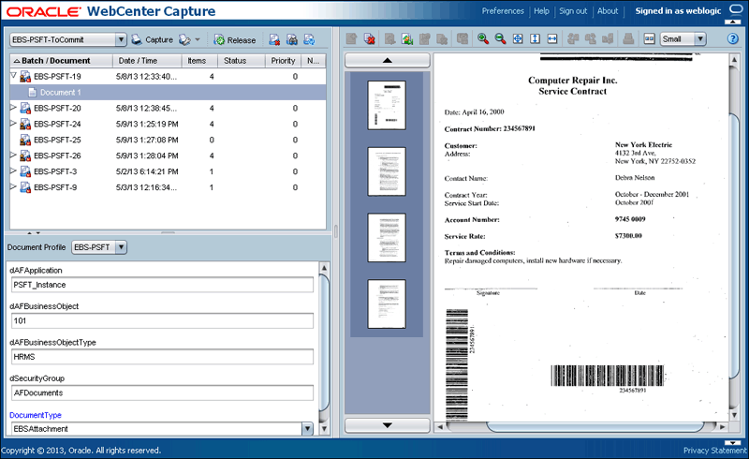Image resolution: width=749 pixels, height=459 pixels.
Task: Click the insert pages icon with green arrow
Action: pyautogui.click(x=407, y=38)
